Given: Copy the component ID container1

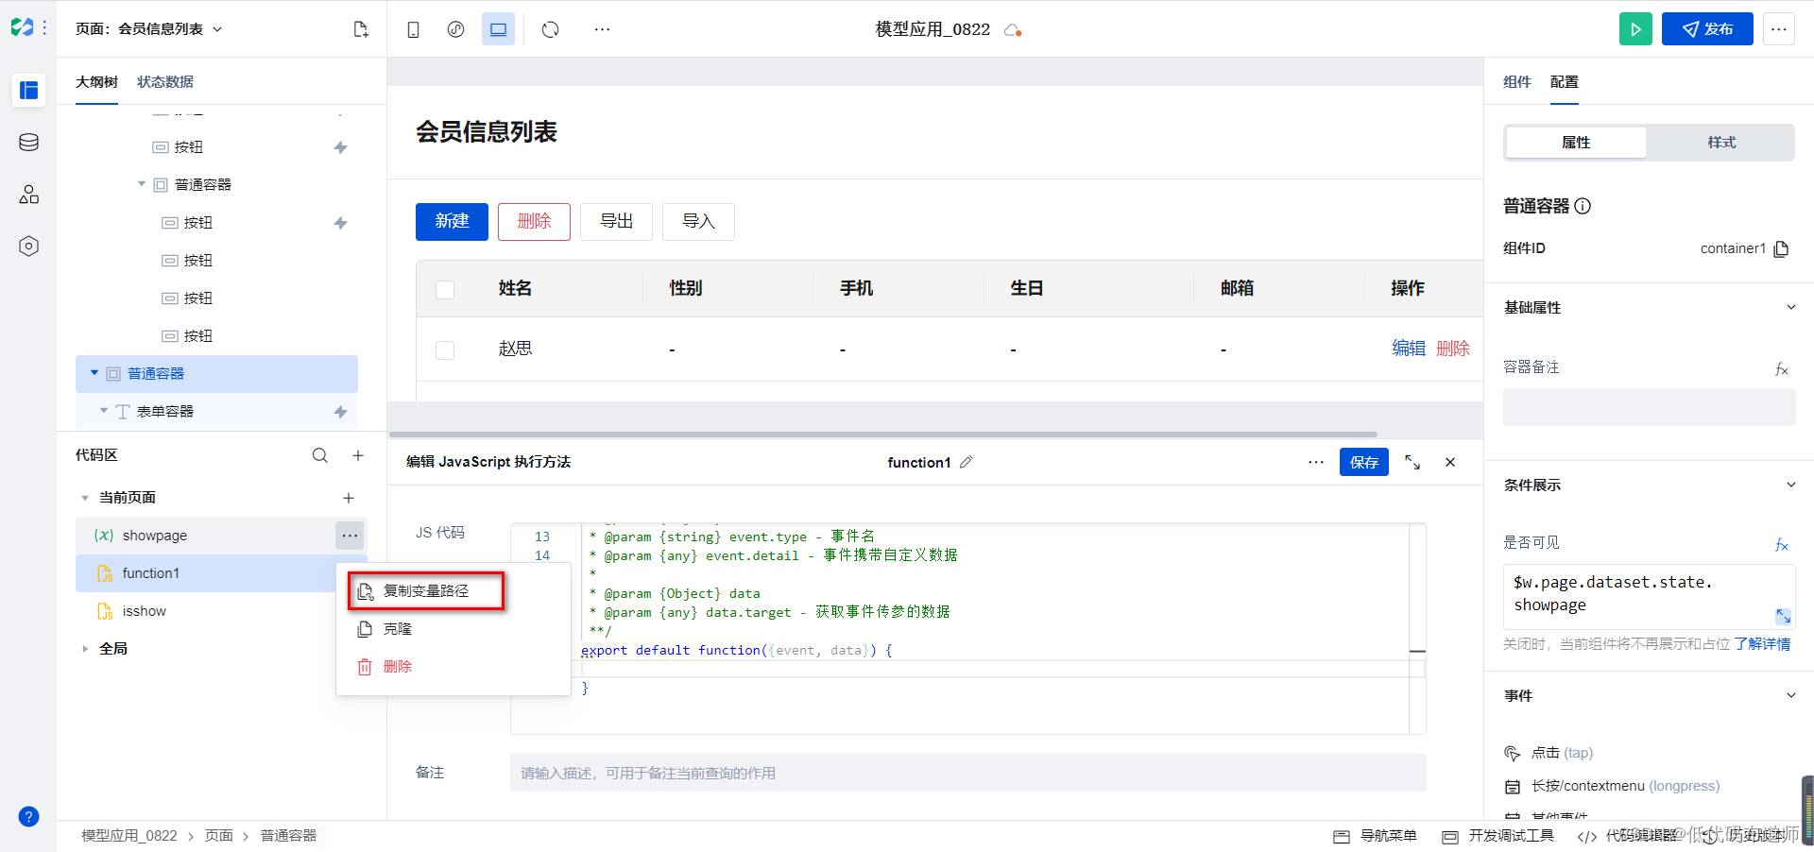Looking at the screenshot, I should click(x=1781, y=248).
